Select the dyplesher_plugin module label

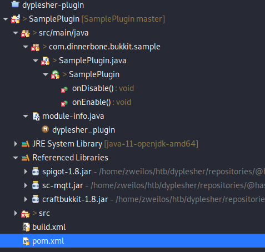83,130
